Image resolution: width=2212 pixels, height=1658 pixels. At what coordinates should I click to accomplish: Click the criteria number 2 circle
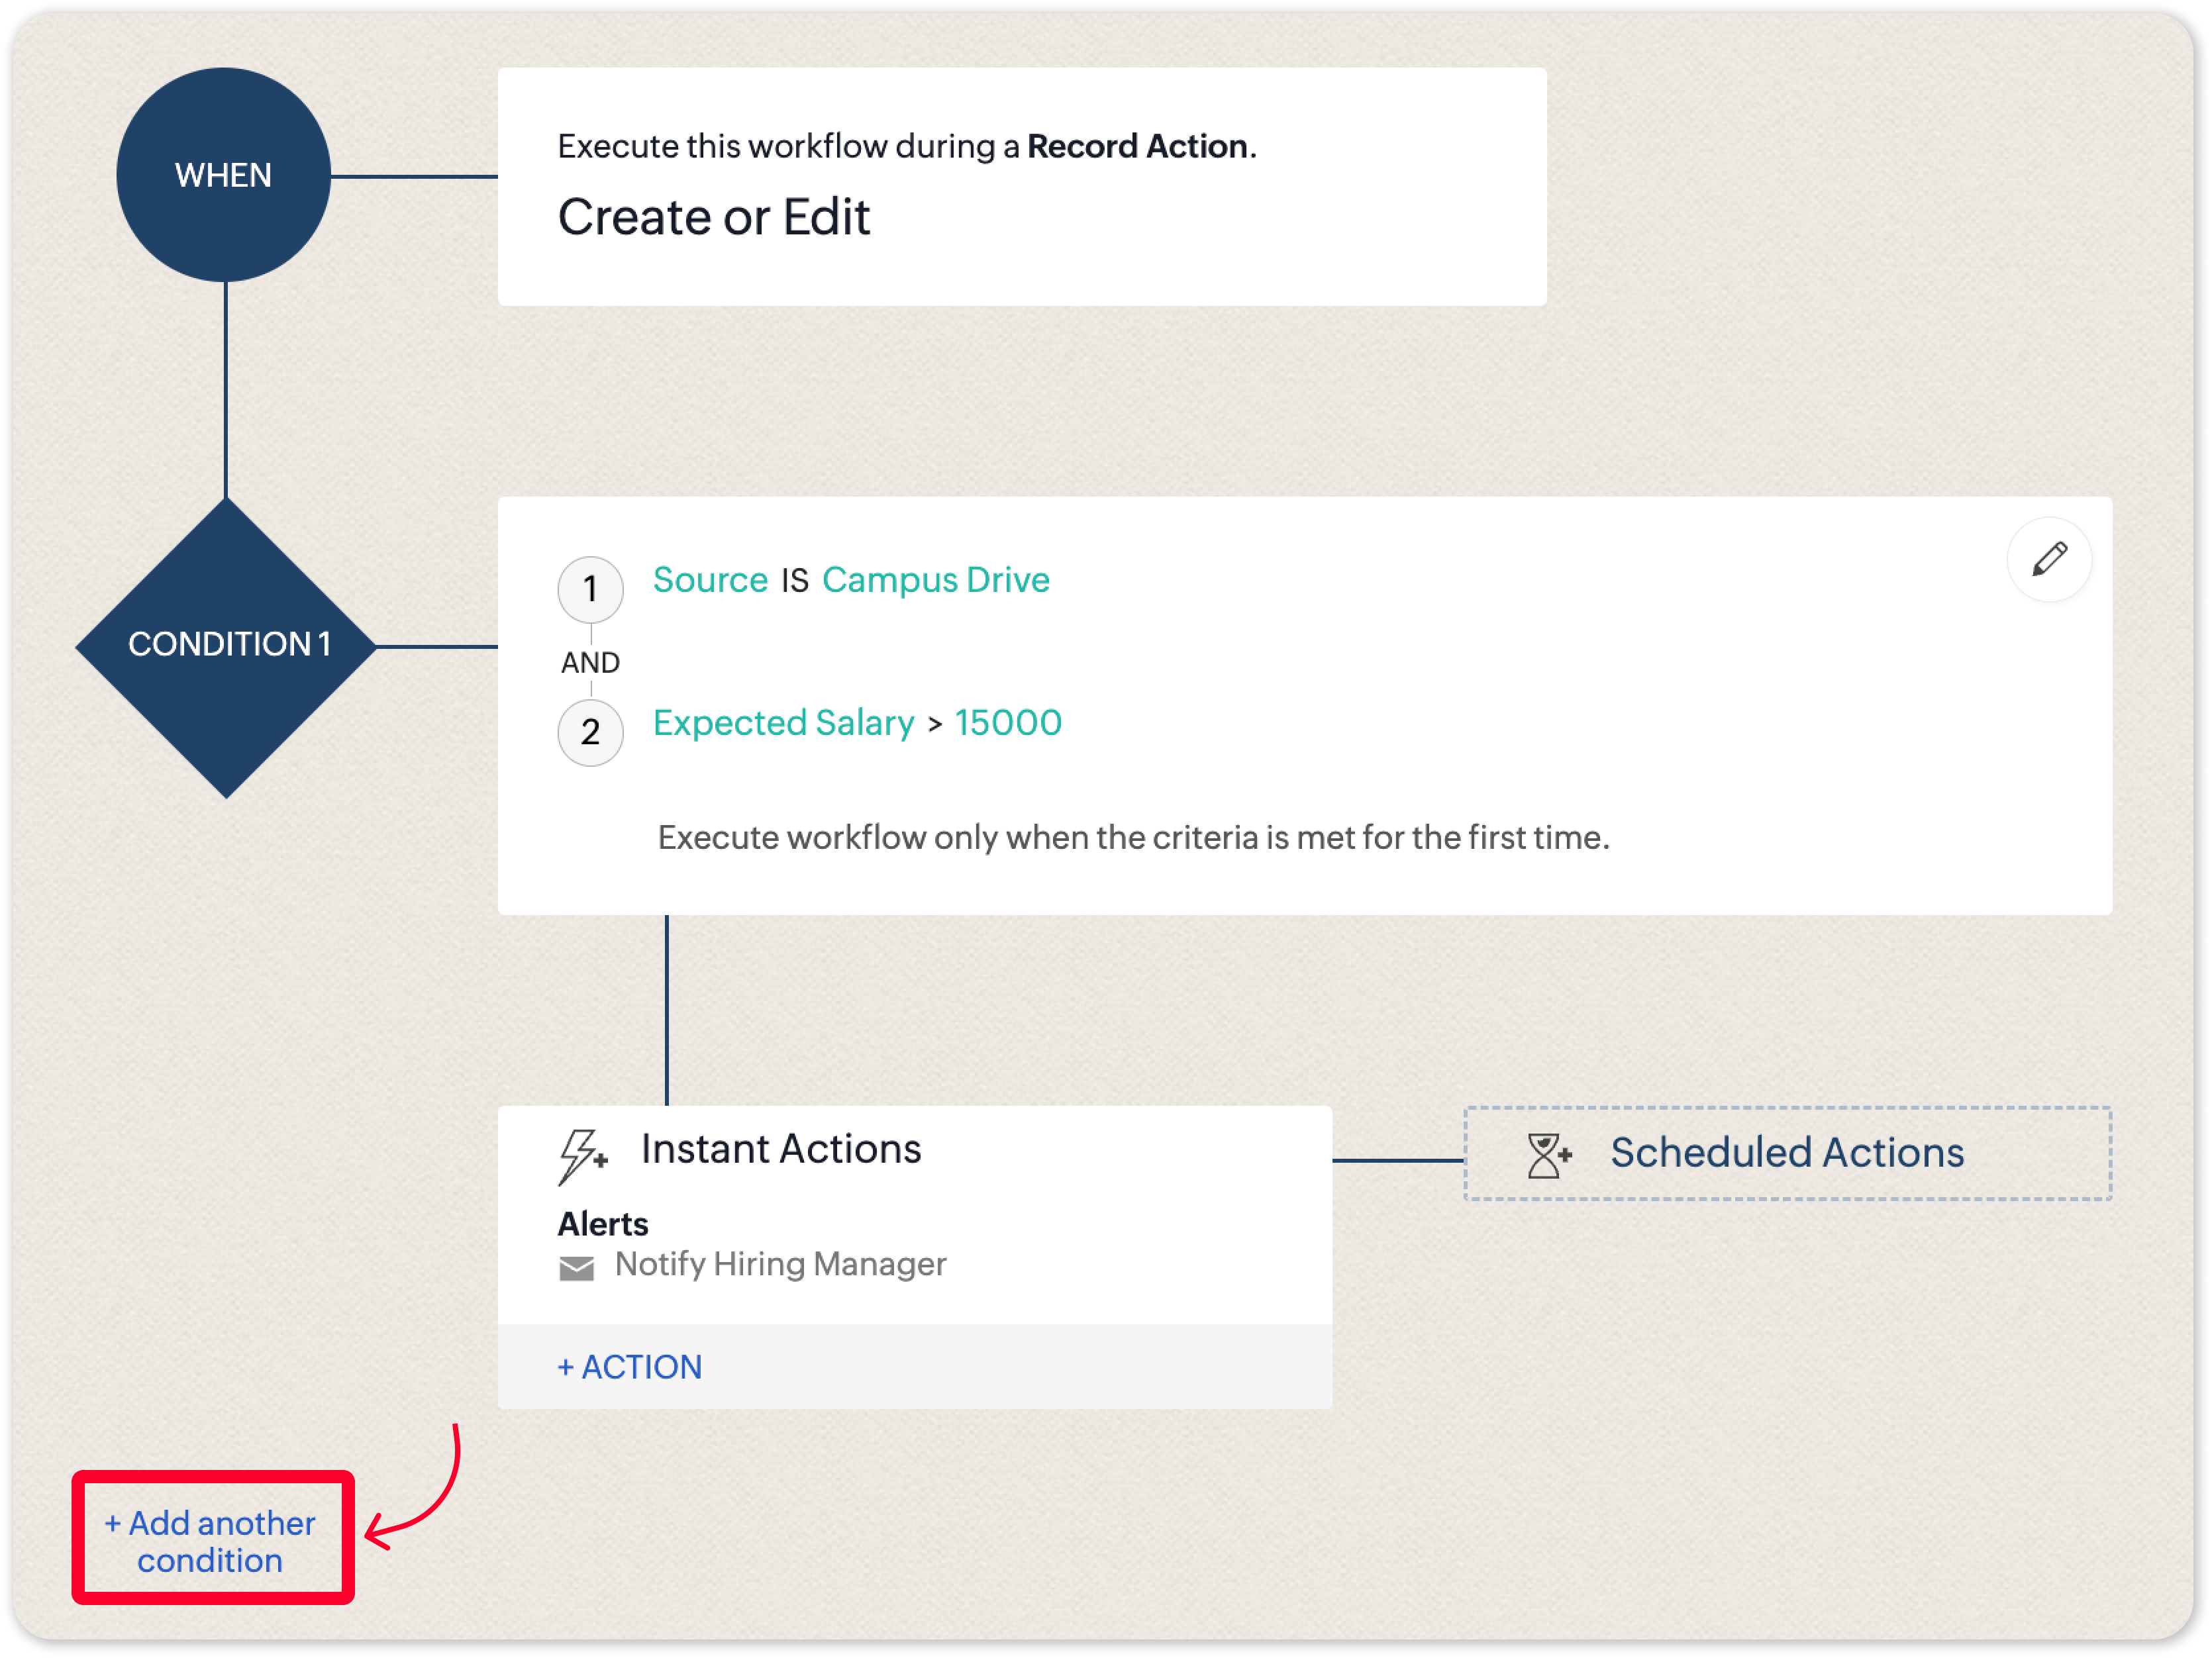[x=590, y=732]
